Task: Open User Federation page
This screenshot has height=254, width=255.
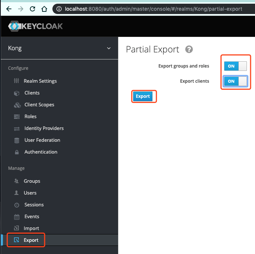Action: pos(42,140)
